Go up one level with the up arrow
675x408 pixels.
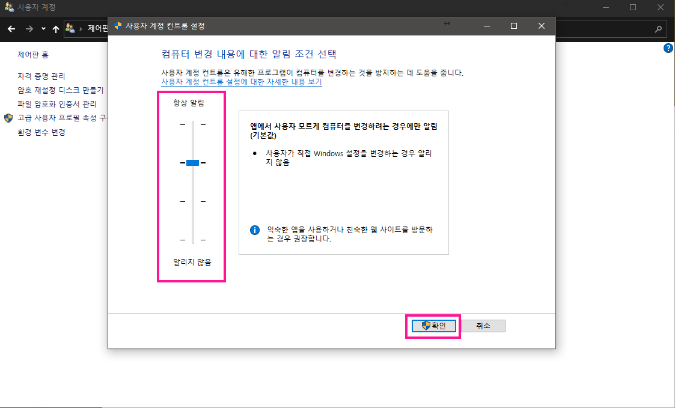(56, 29)
